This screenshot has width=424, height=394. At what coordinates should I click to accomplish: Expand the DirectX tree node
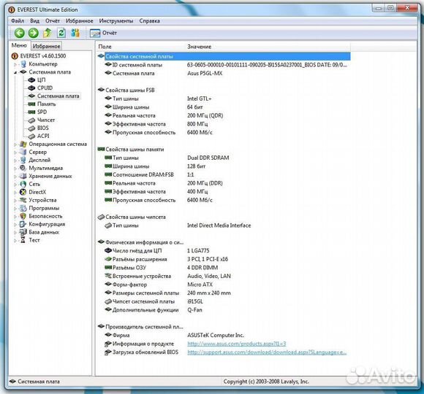click(15, 193)
